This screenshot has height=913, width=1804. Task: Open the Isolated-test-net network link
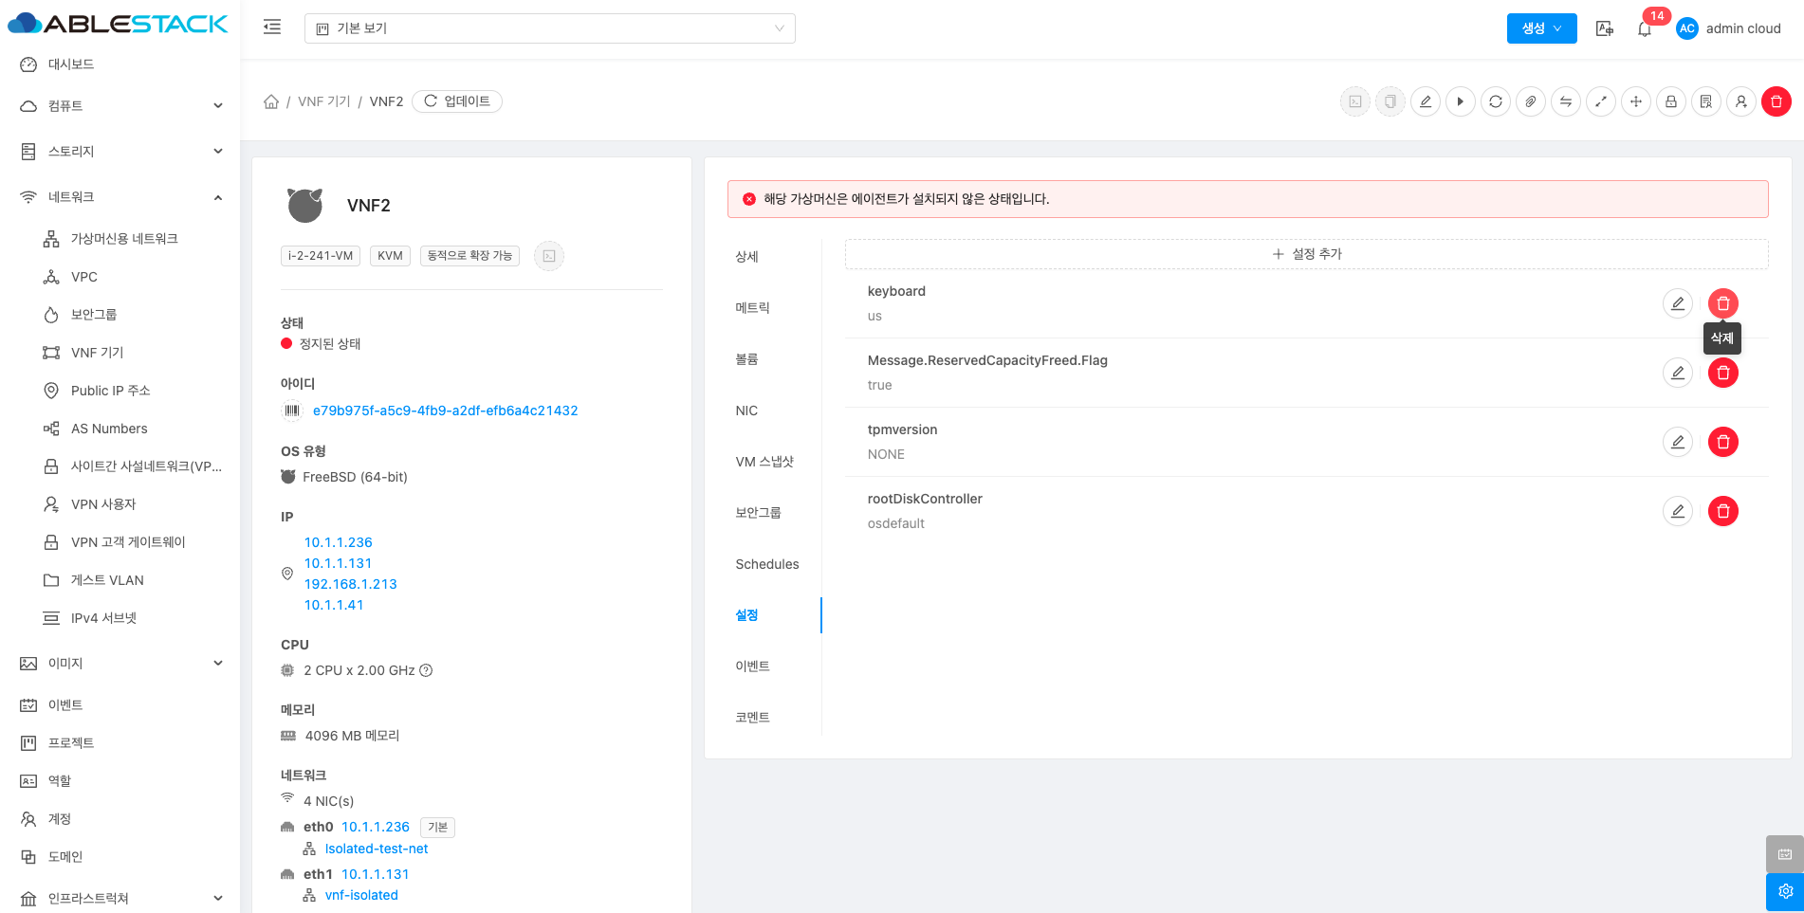tap(377, 849)
